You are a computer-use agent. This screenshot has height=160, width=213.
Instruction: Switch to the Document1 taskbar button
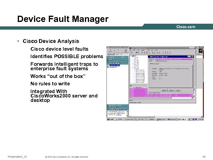tap(129, 119)
